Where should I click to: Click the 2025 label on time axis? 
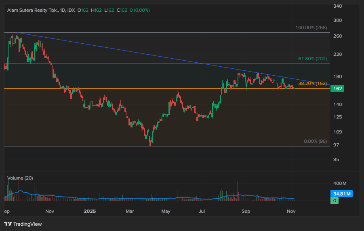pyautogui.click(x=89, y=211)
